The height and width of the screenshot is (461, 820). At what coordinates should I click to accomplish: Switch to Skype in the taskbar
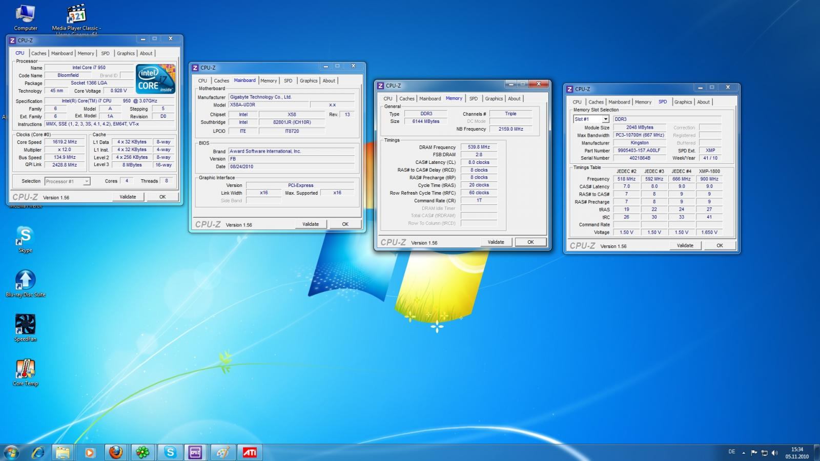click(170, 452)
